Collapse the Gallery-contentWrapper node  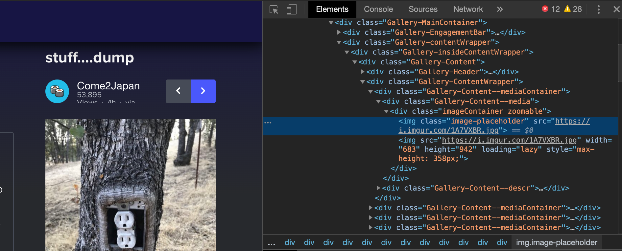pos(339,42)
